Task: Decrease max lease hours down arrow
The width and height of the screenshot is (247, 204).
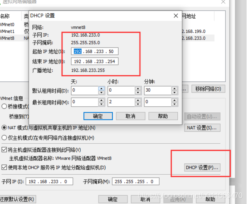Action: click(138, 104)
